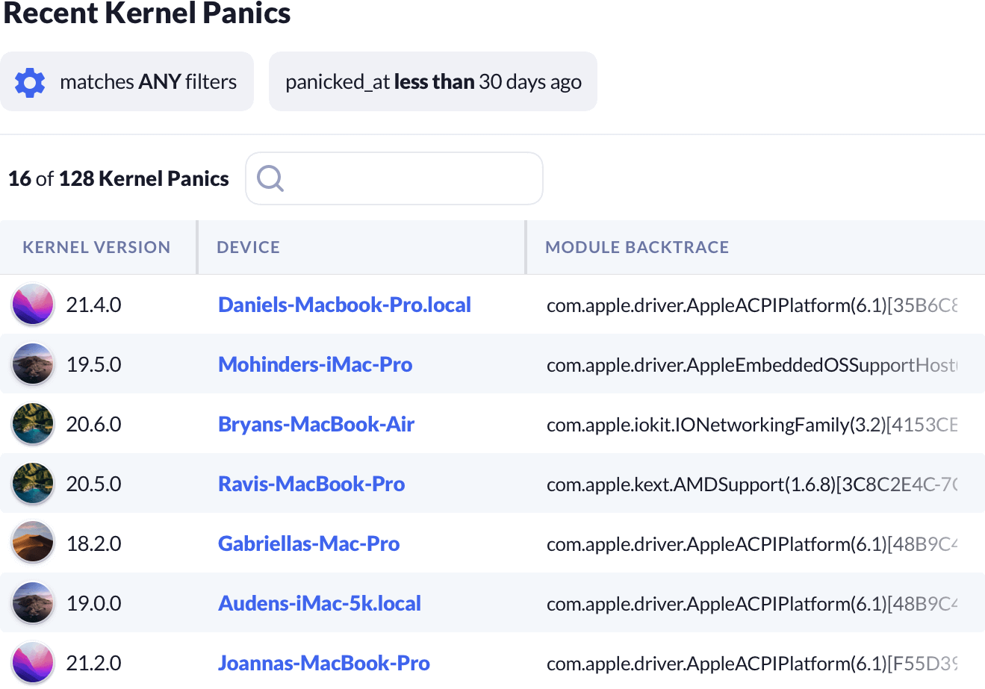This screenshot has width=985, height=689.
Task: Sort by the Device column header
Action: [248, 247]
